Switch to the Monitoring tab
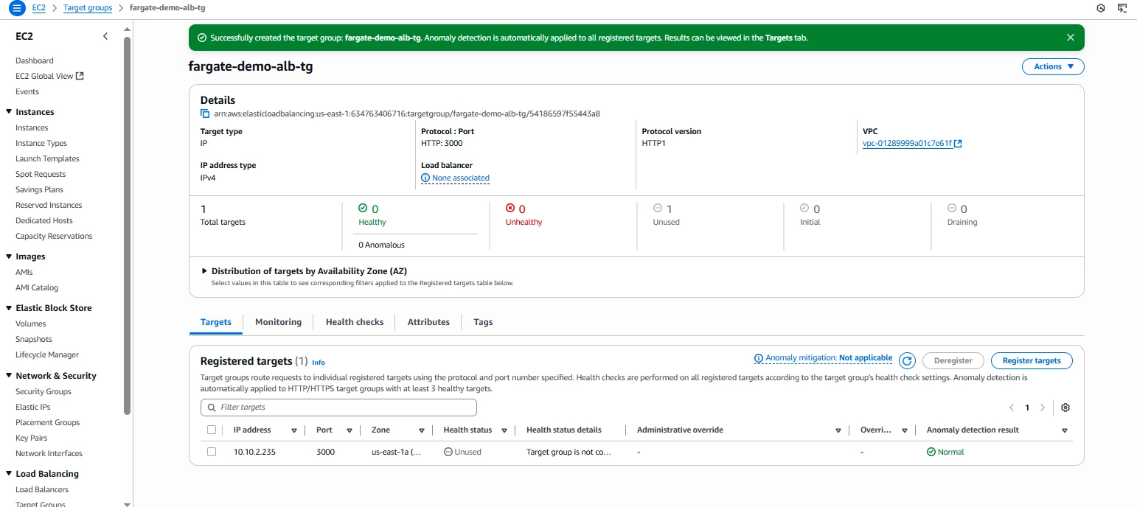Viewport: 1137px width, 507px height. [x=278, y=322]
